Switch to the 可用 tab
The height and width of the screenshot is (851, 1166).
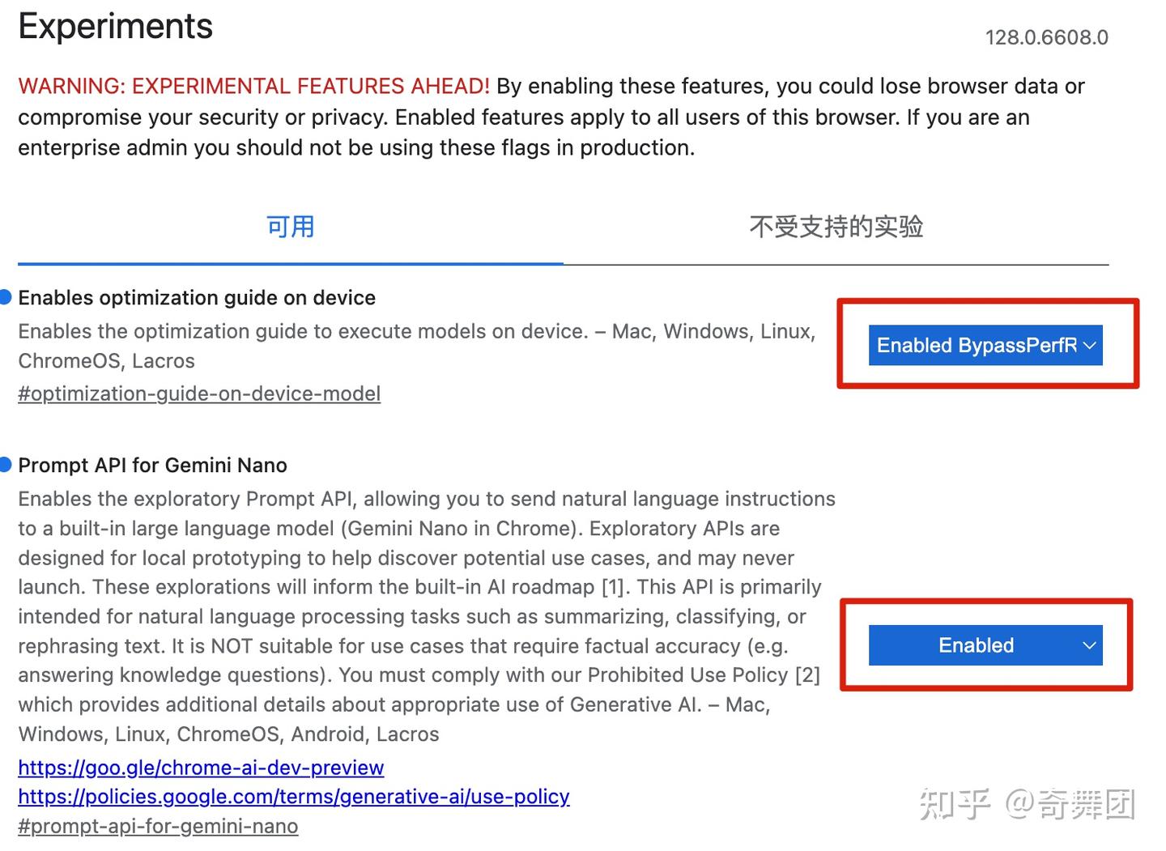289,228
